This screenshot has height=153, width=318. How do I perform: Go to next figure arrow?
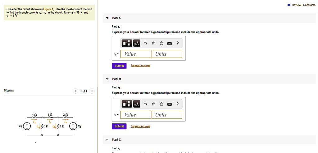click(92, 91)
